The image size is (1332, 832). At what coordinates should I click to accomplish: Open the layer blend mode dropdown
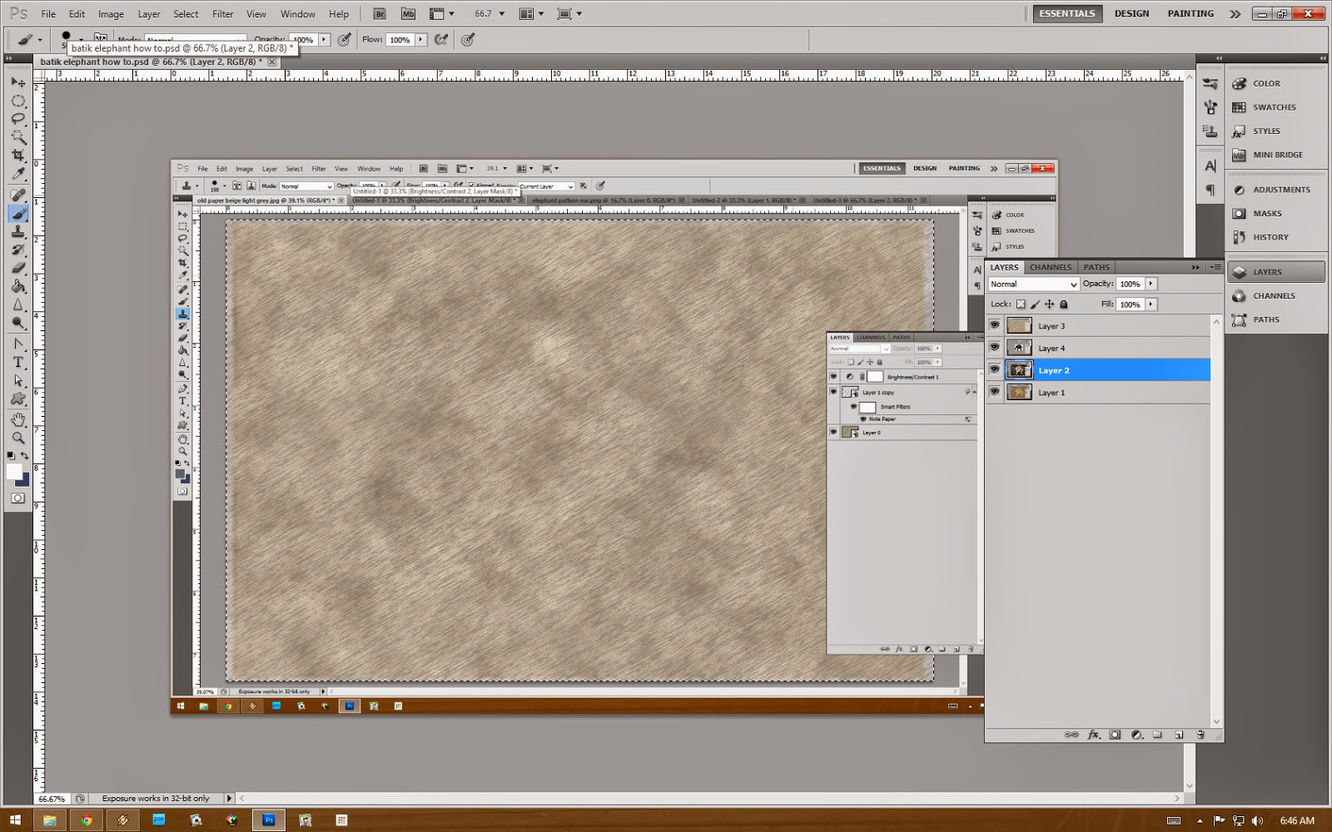[1034, 284]
